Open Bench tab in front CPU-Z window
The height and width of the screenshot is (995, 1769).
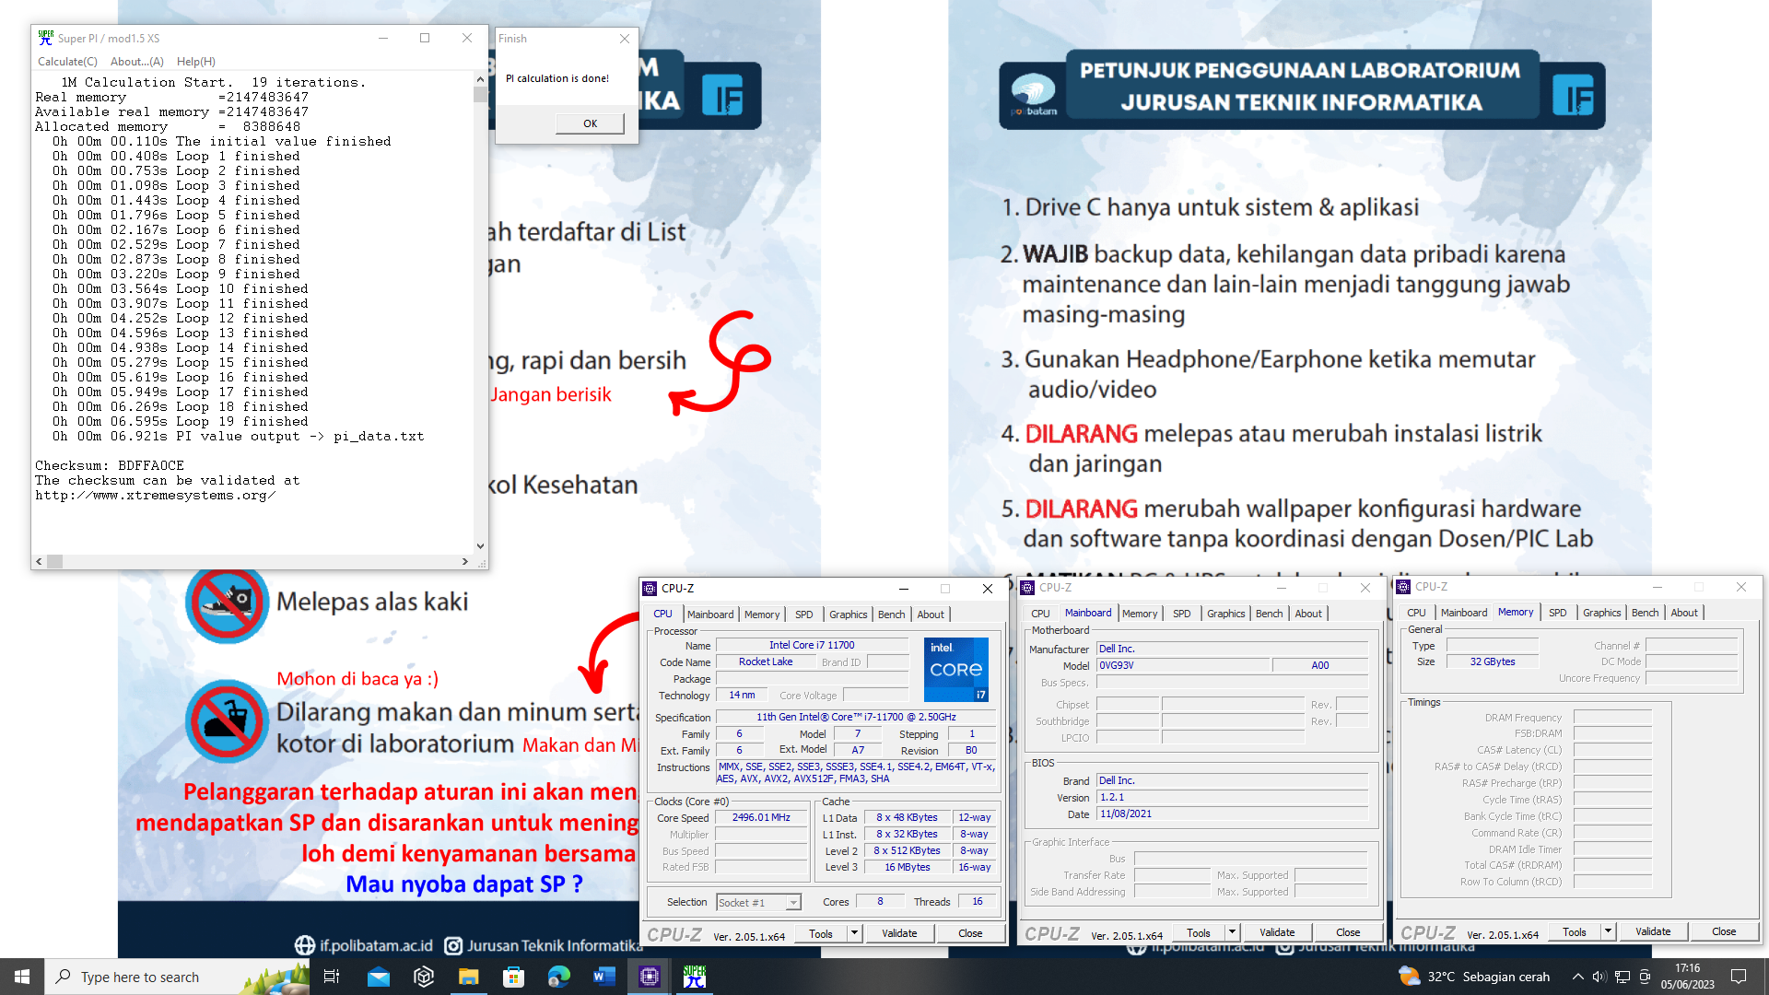click(891, 615)
